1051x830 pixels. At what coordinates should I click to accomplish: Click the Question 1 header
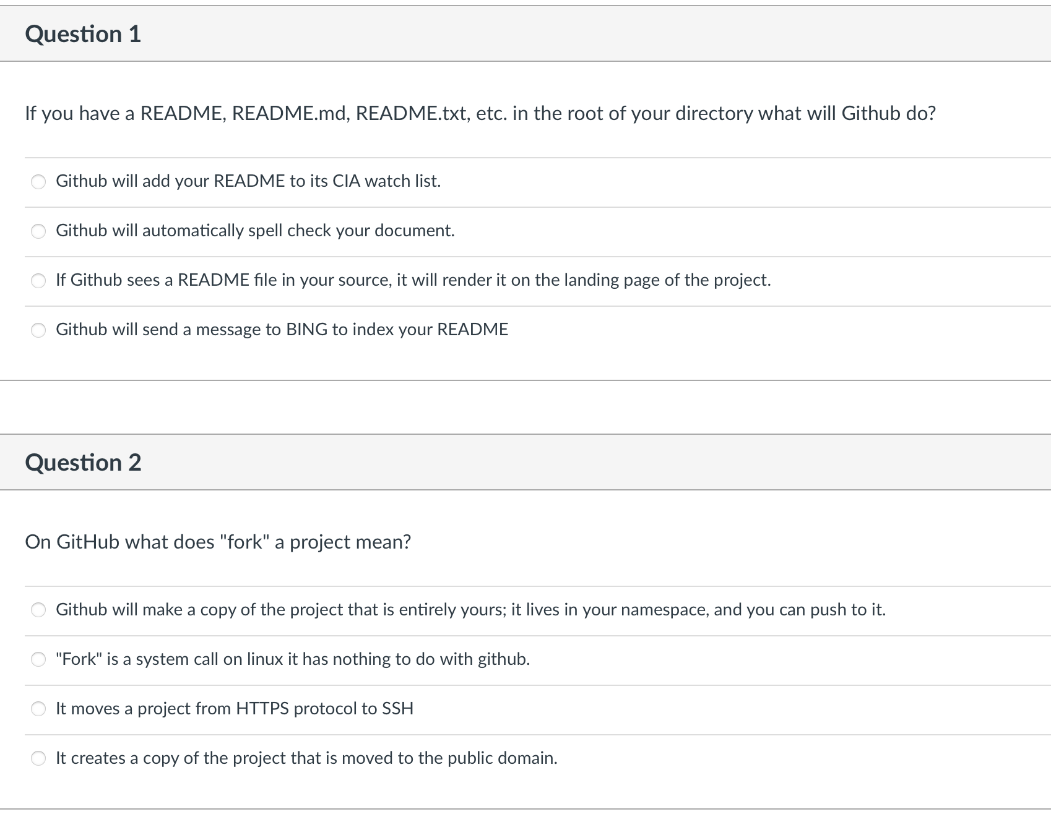point(84,34)
